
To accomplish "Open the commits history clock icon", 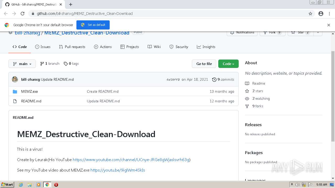I will coord(214,80).
